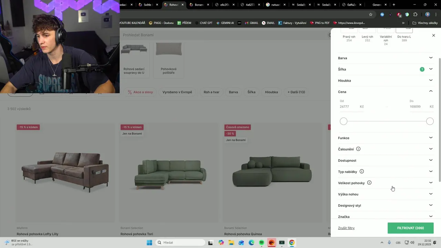Expand the Šířka filter section
This screenshot has width=441, height=248.
coord(385,69)
